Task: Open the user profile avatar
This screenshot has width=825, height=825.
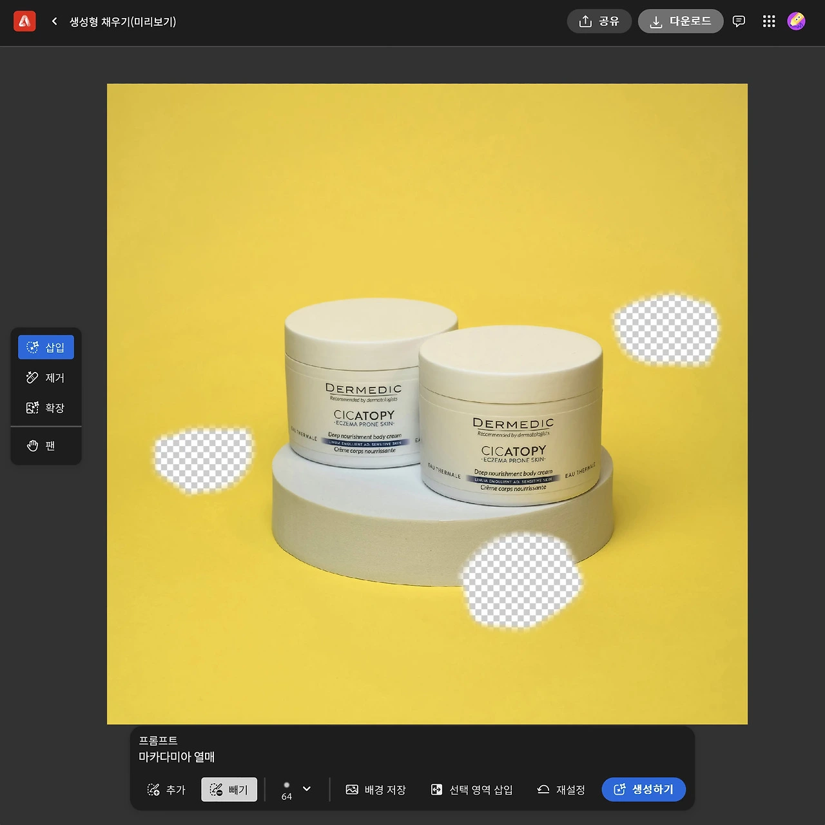Action: point(797,21)
